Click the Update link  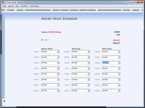pos(117,32)
